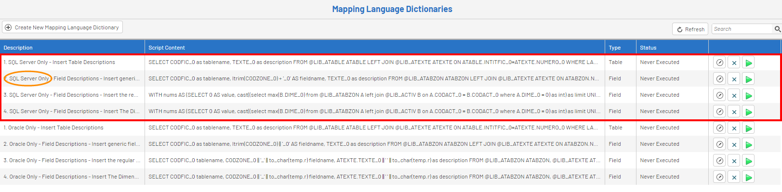Screen dimensions: 782x192
Task: Execute the fourth SQL Server dimension script
Action: pyautogui.click(x=748, y=112)
